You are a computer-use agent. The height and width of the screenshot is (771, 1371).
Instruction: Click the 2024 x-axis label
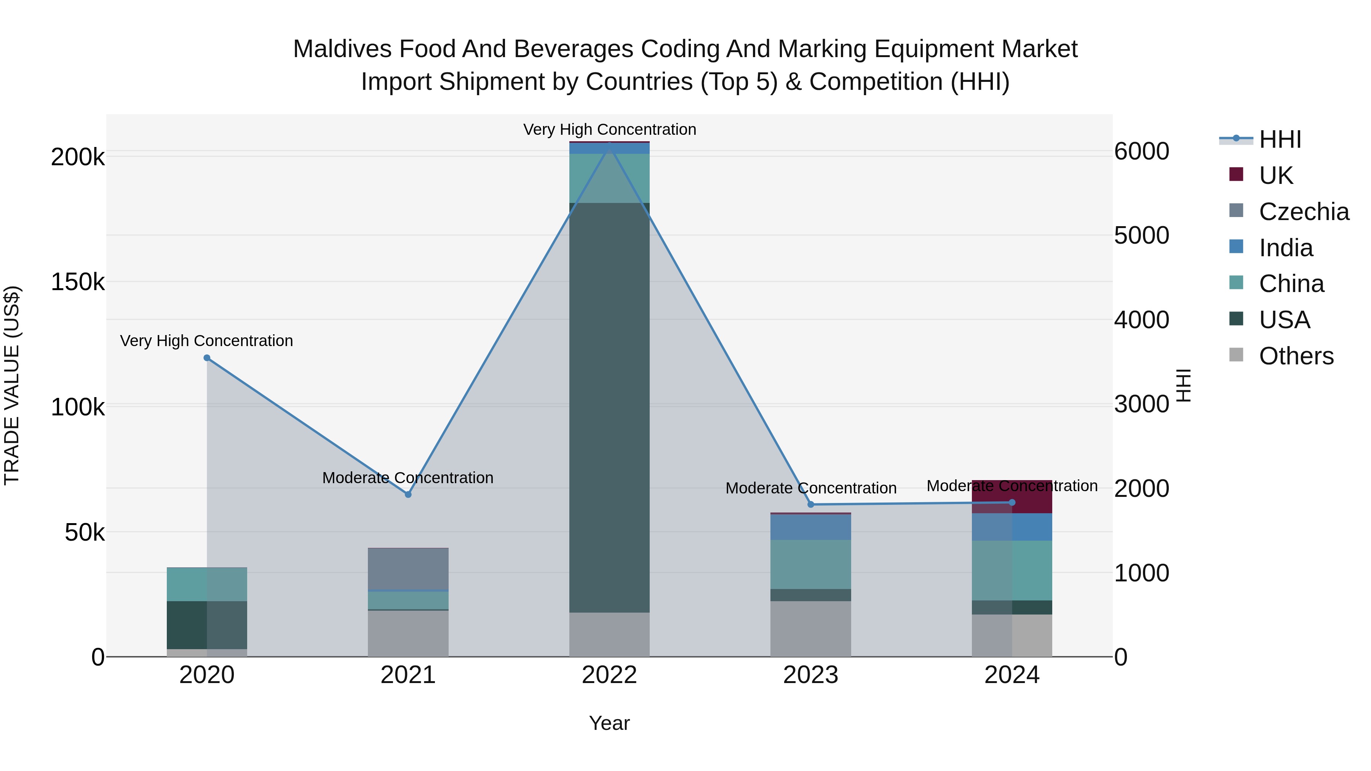tap(1012, 675)
